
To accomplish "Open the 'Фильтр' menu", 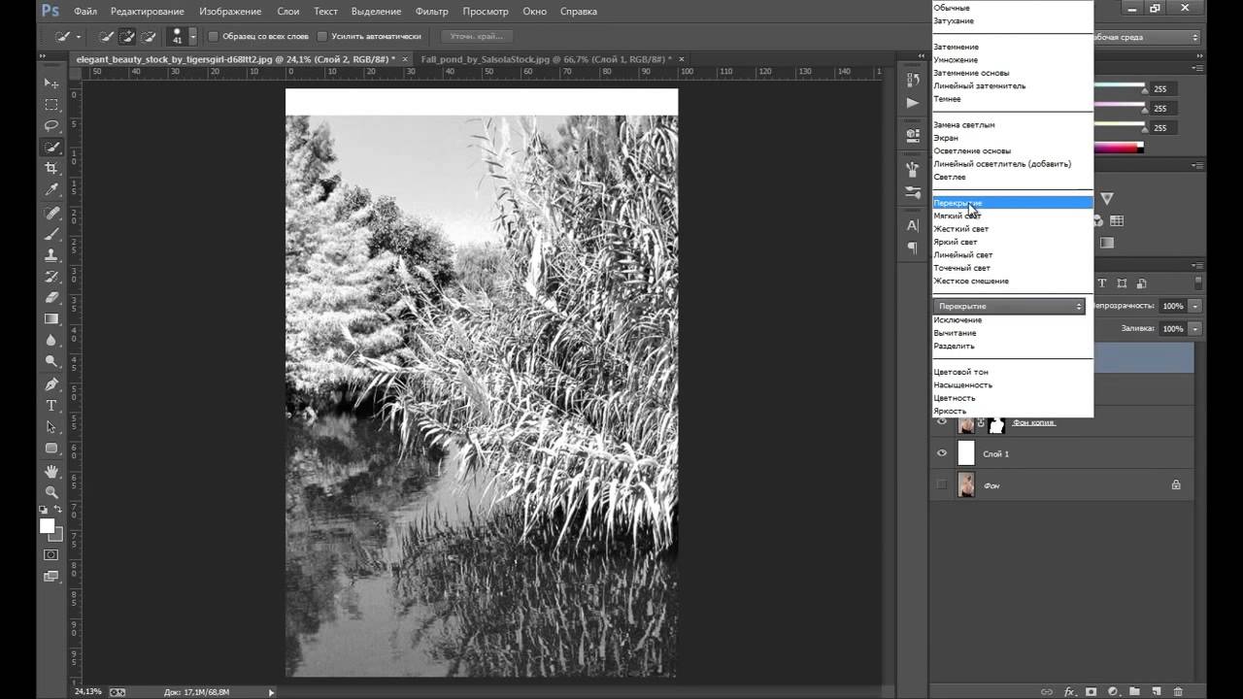I will click(431, 12).
